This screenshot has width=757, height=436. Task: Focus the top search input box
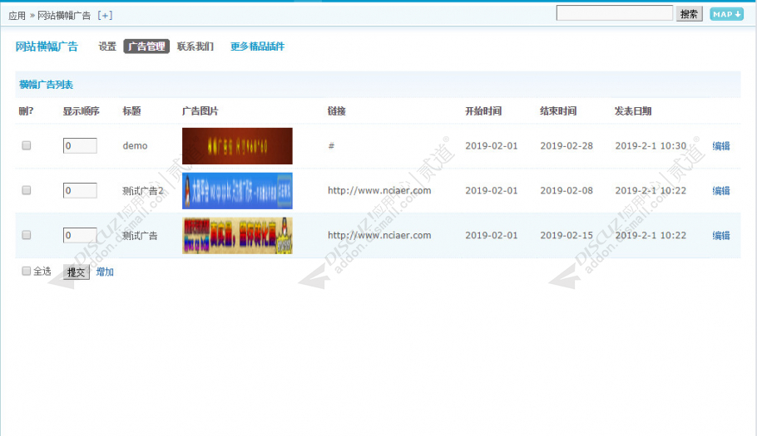pyautogui.click(x=615, y=13)
